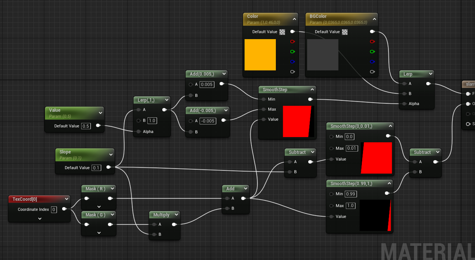Click final Lerp node output pin
The width and height of the screenshot is (475, 260).
(x=428, y=84)
